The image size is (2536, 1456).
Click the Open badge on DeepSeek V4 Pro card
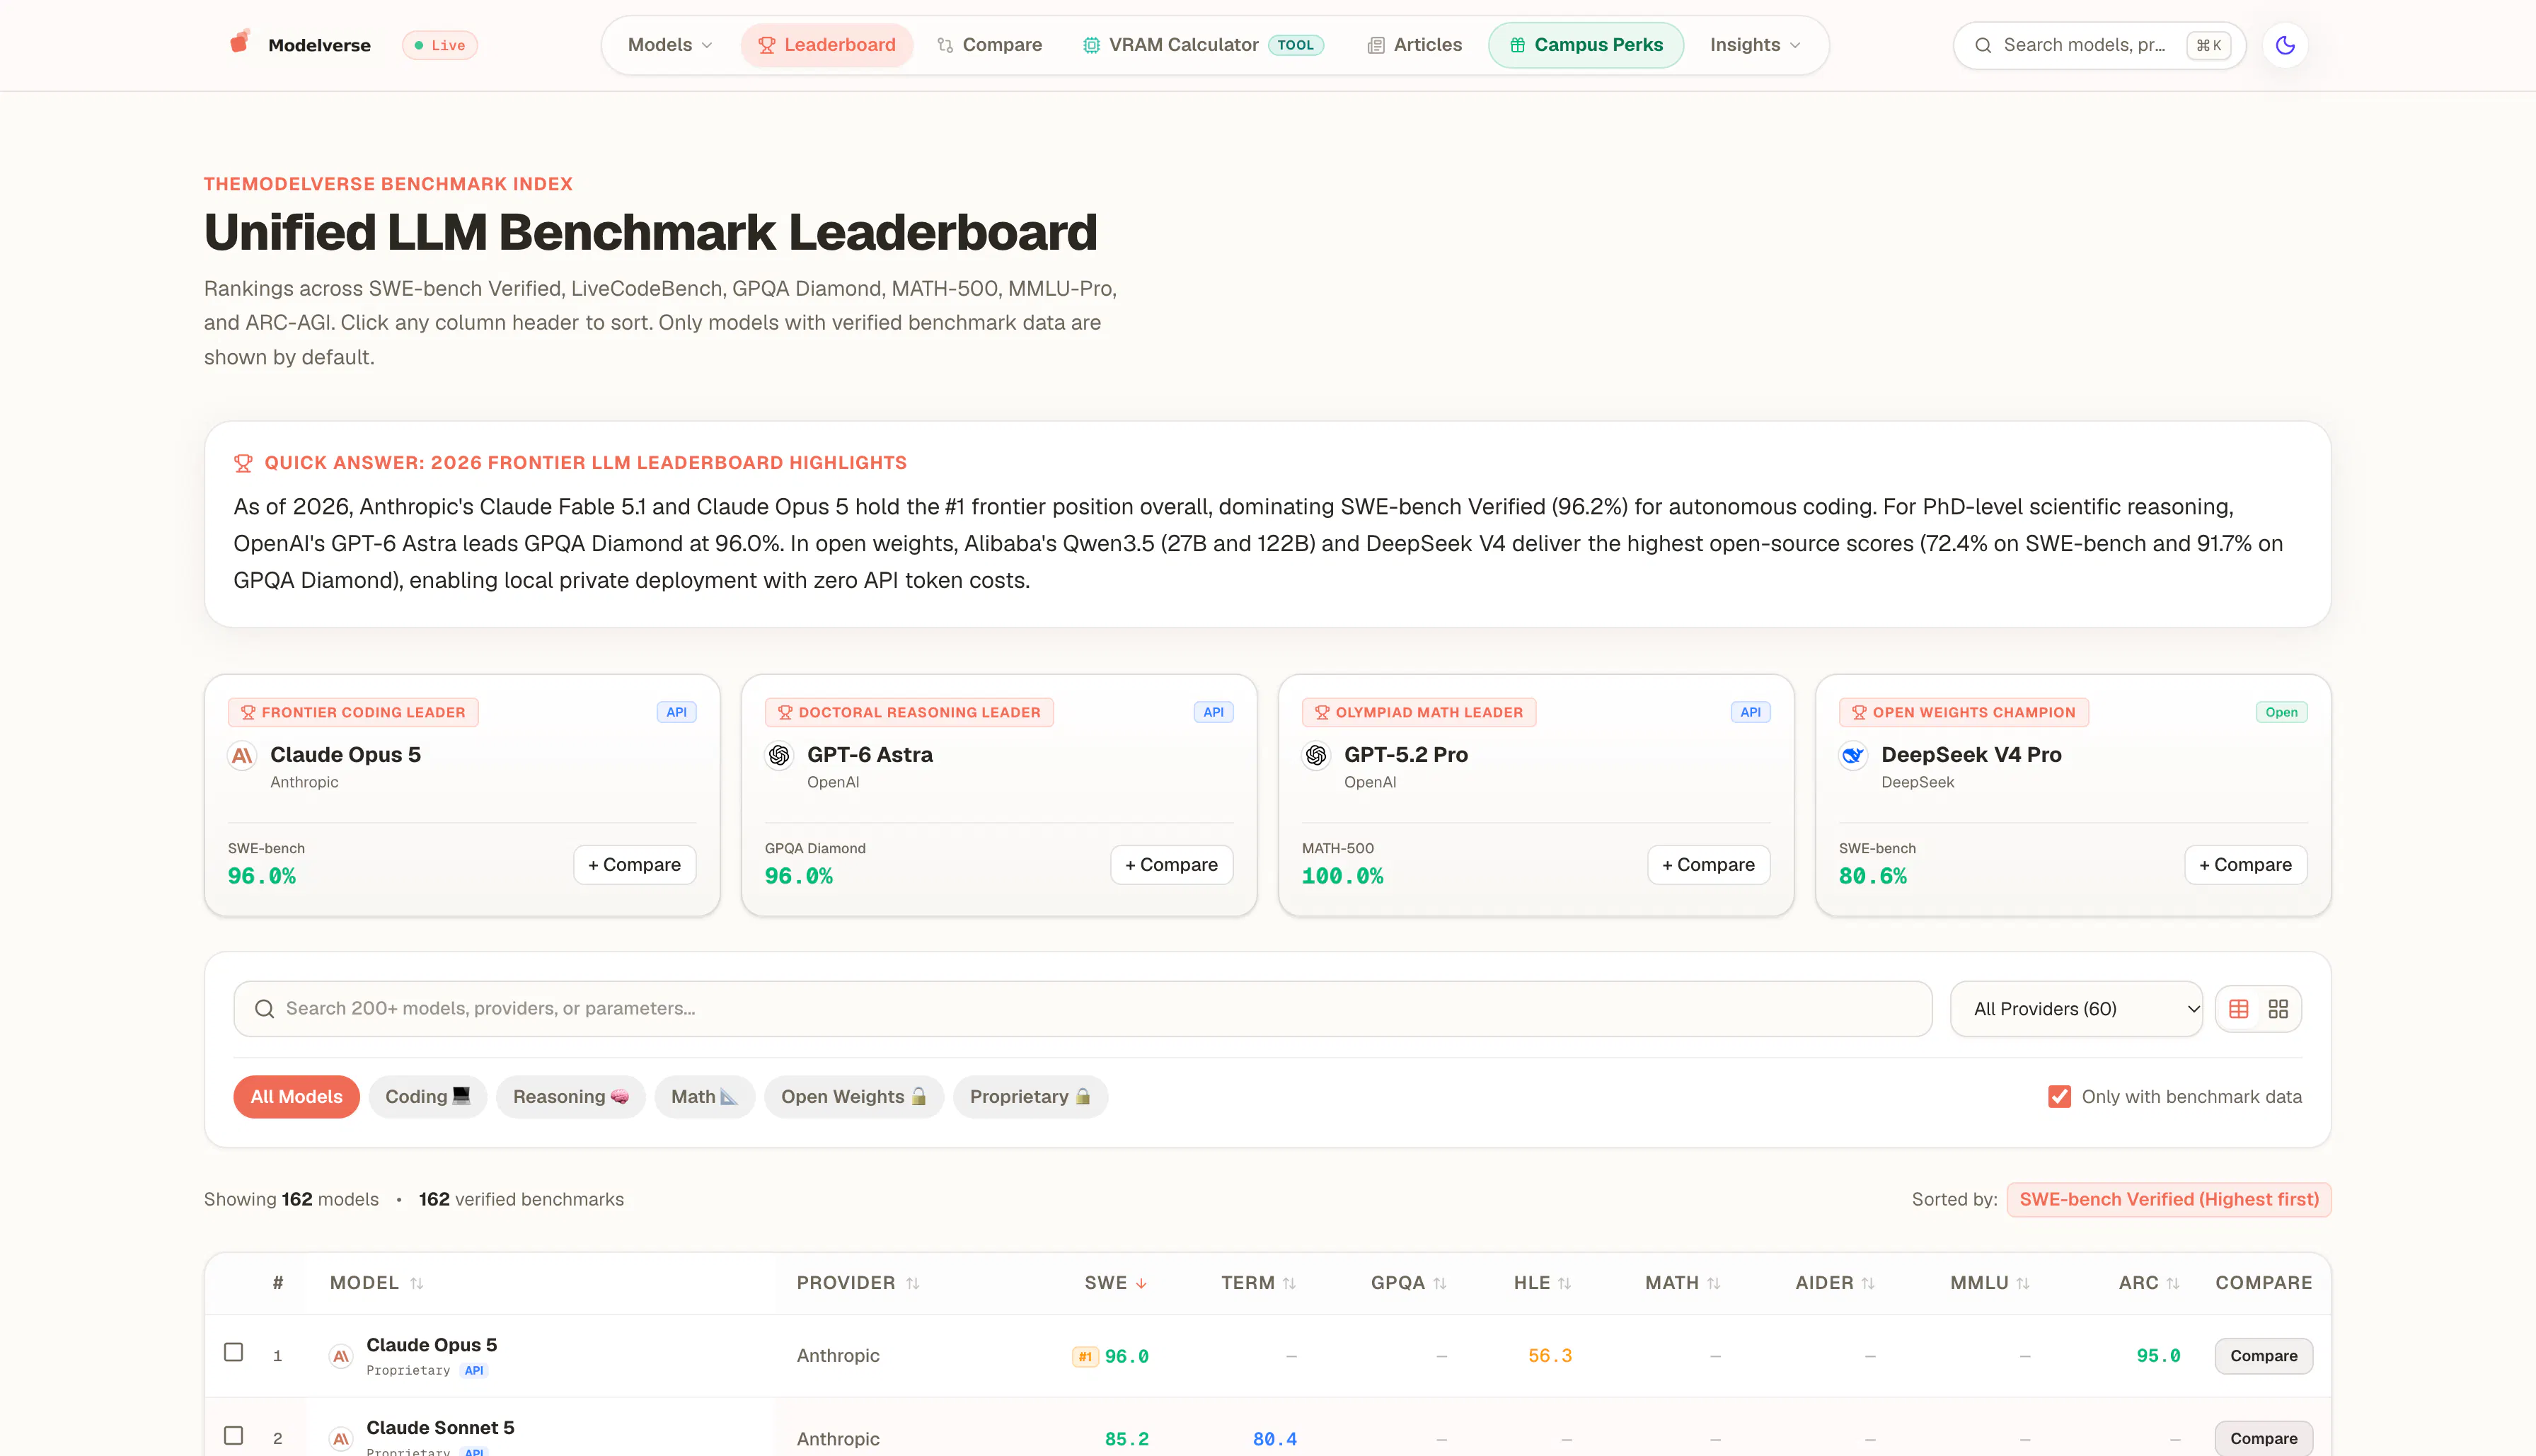pyautogui.click(x=2281, y=712)
